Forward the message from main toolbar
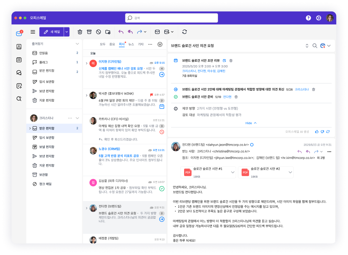Image resolution: width=348 pixels, height=255 pixels. tap(140, 32)
